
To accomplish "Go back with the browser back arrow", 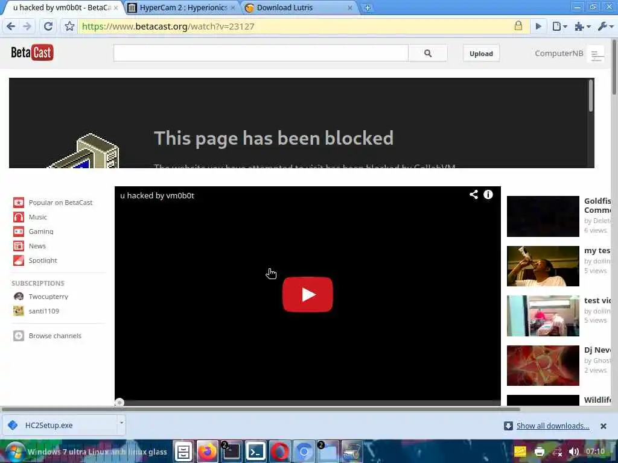I will tap(11, 27).
